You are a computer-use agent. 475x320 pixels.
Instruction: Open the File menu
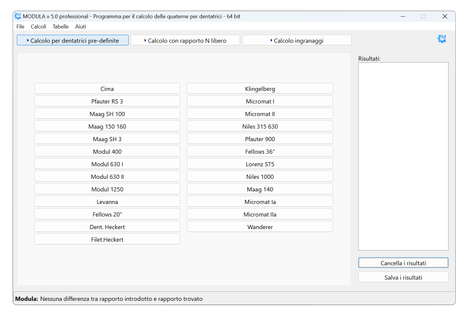[x=20, y=26]
